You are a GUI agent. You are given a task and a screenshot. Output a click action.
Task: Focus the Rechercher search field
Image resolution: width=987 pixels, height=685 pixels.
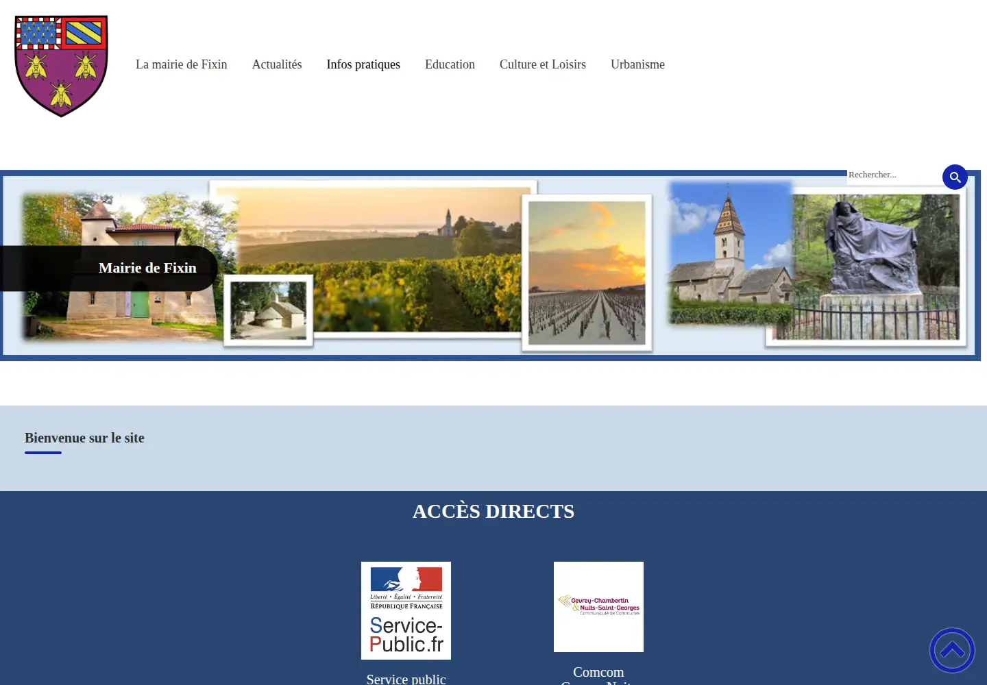(894, 175)
